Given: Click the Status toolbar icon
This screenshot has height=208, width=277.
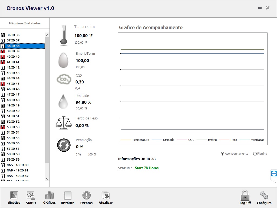Looking at the screenshot, I should (31, 196).
